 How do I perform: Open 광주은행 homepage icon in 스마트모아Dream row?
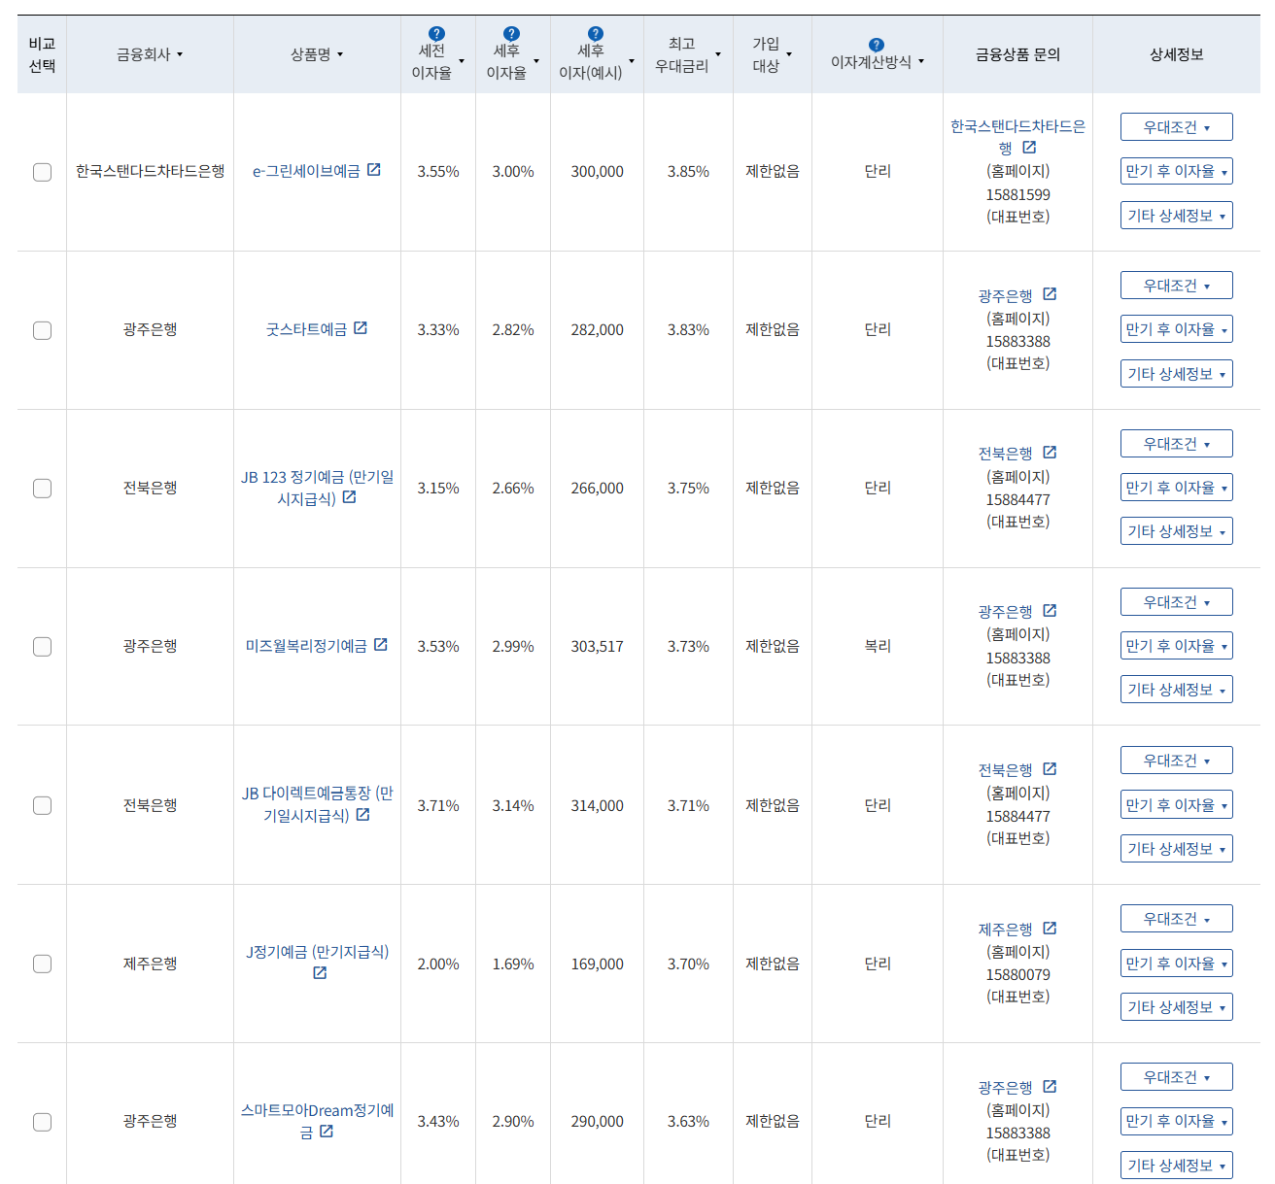(x=1050, y=1086)
